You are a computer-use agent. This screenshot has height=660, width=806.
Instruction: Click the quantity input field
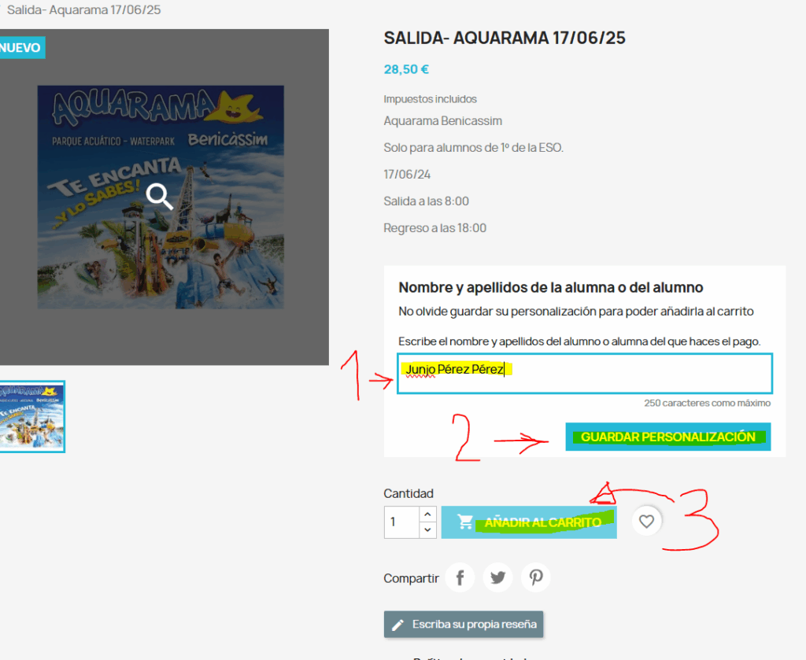[401, 522]
